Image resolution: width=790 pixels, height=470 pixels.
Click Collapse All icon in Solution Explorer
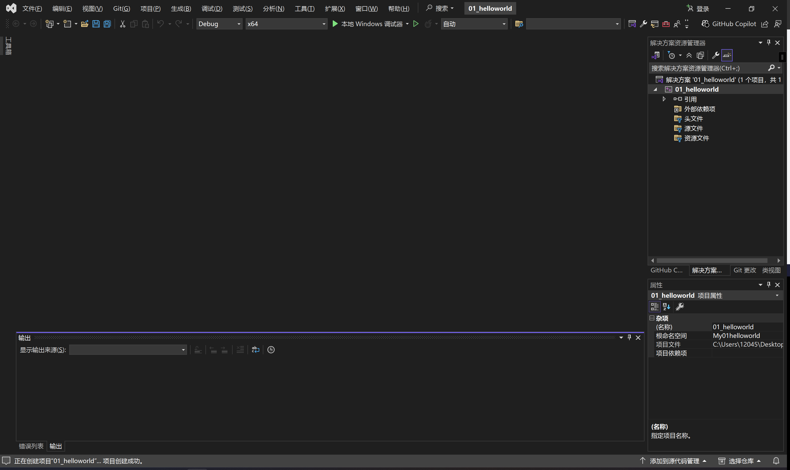pos(689,56)
